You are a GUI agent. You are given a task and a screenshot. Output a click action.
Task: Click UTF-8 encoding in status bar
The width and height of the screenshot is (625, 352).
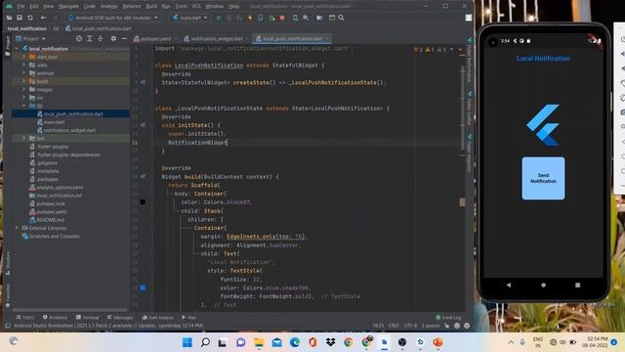point(410,326)
